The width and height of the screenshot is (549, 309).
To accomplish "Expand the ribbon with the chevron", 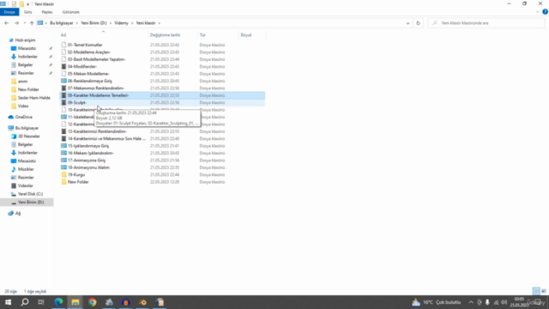I will [x=538, y=12].
